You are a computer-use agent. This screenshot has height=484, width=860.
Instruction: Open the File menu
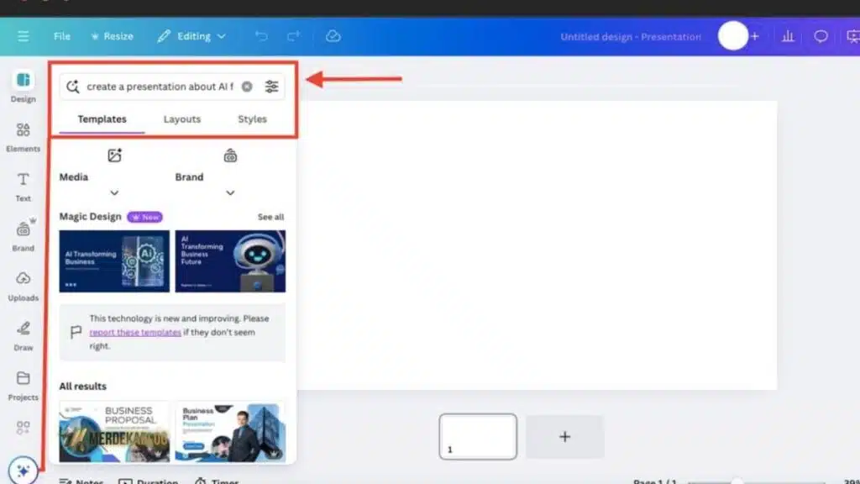tap(62, 36)
